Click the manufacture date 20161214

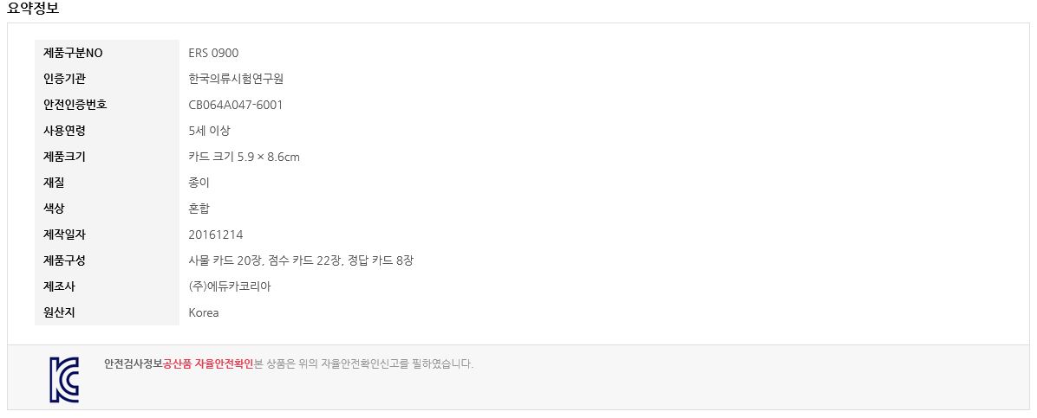pos(216,235)
